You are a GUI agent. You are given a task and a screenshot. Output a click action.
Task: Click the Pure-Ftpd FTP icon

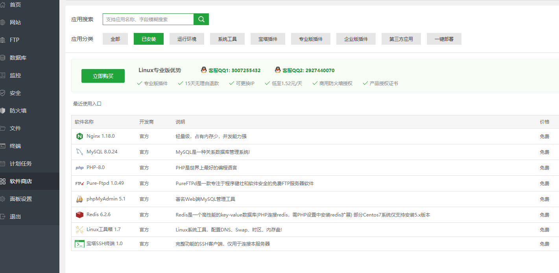pos(79,183)
